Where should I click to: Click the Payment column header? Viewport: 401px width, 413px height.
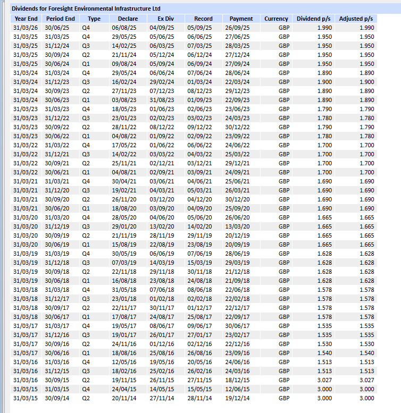(x=241, y=19)
